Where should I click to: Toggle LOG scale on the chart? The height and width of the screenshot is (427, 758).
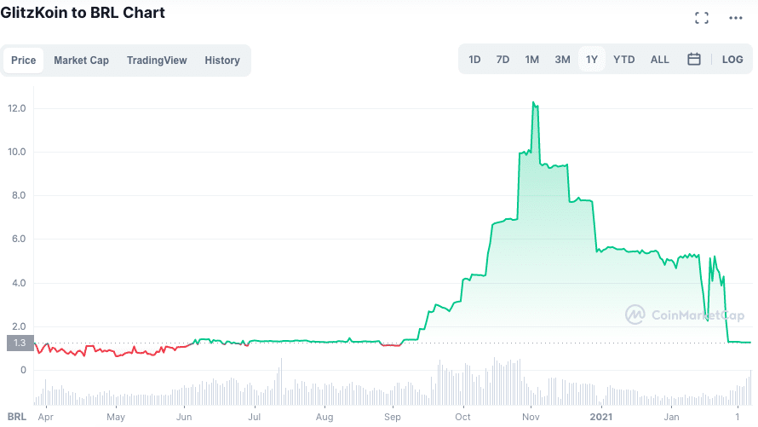coord(732,60)
